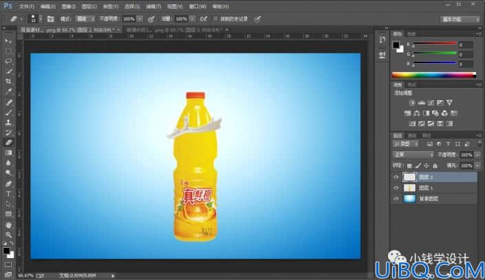Open the 选择(S) menu
485x280 pixels.
click(x=132, y=6)
